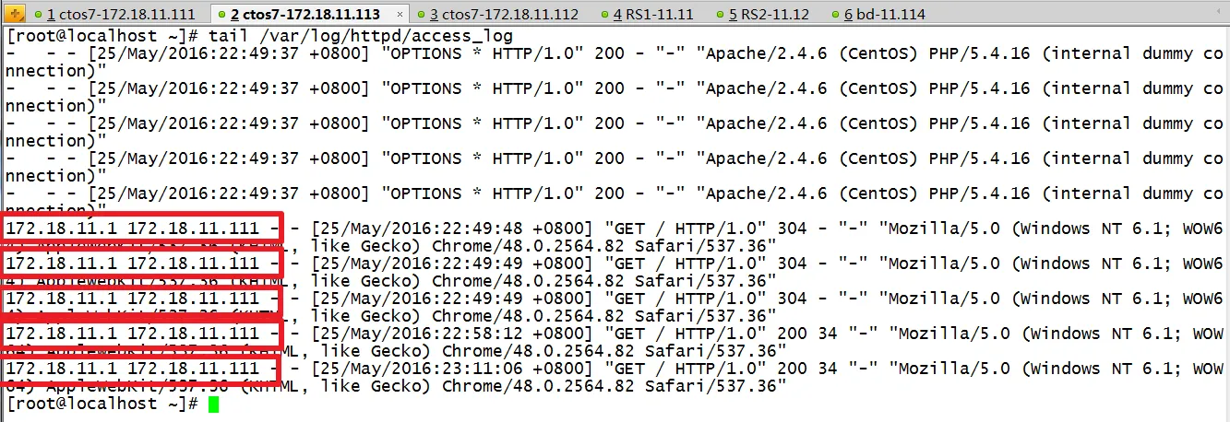Click green status dot on ctos7-172.18.11.111 tab
Screen dimensions: 1230x422
click(37, 16)
